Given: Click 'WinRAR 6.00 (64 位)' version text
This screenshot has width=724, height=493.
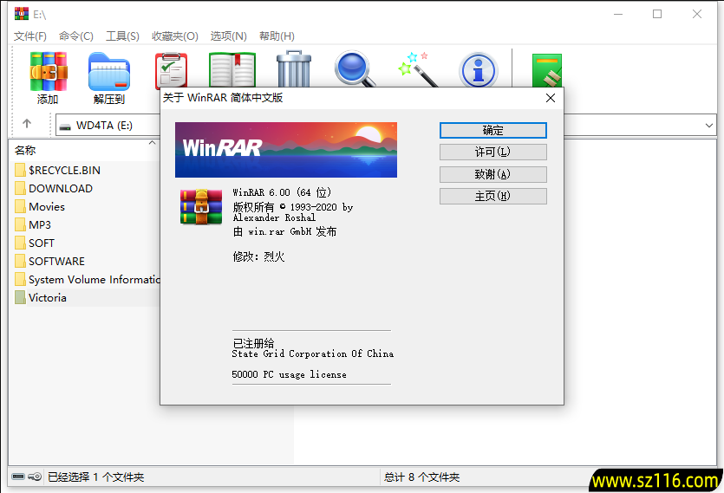Looking at the screenshot, I should (x=282, y=192).
